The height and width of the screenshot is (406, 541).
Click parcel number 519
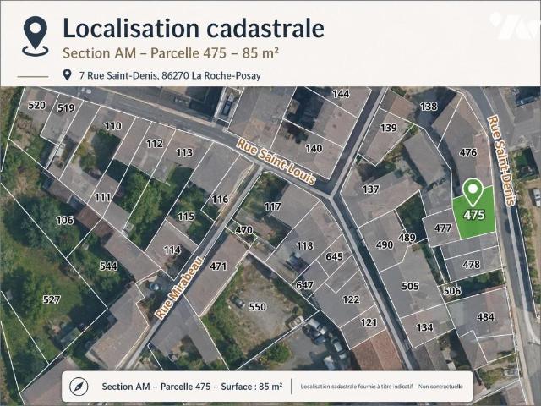66,108
